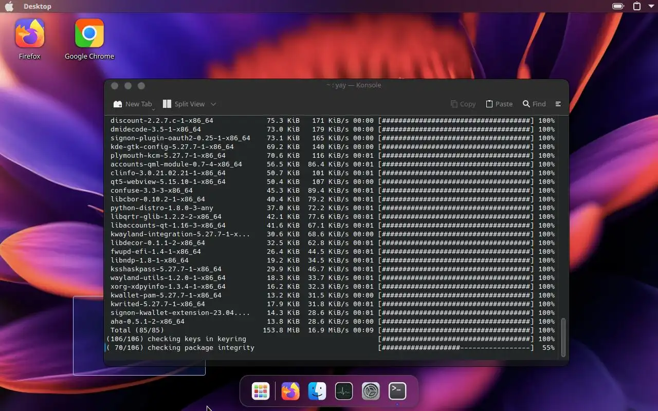Click the Split View button
Image resolution: width=658 pixels, height=411 pixels.
coord(184,104)
